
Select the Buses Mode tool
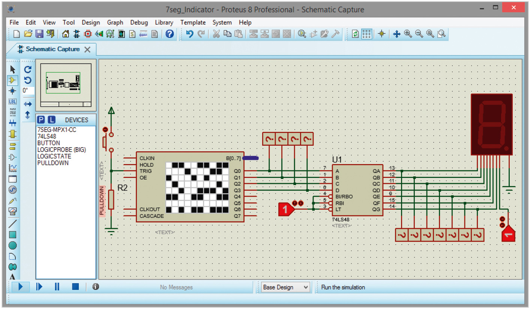pyautogui.click(x=13, y=123)
